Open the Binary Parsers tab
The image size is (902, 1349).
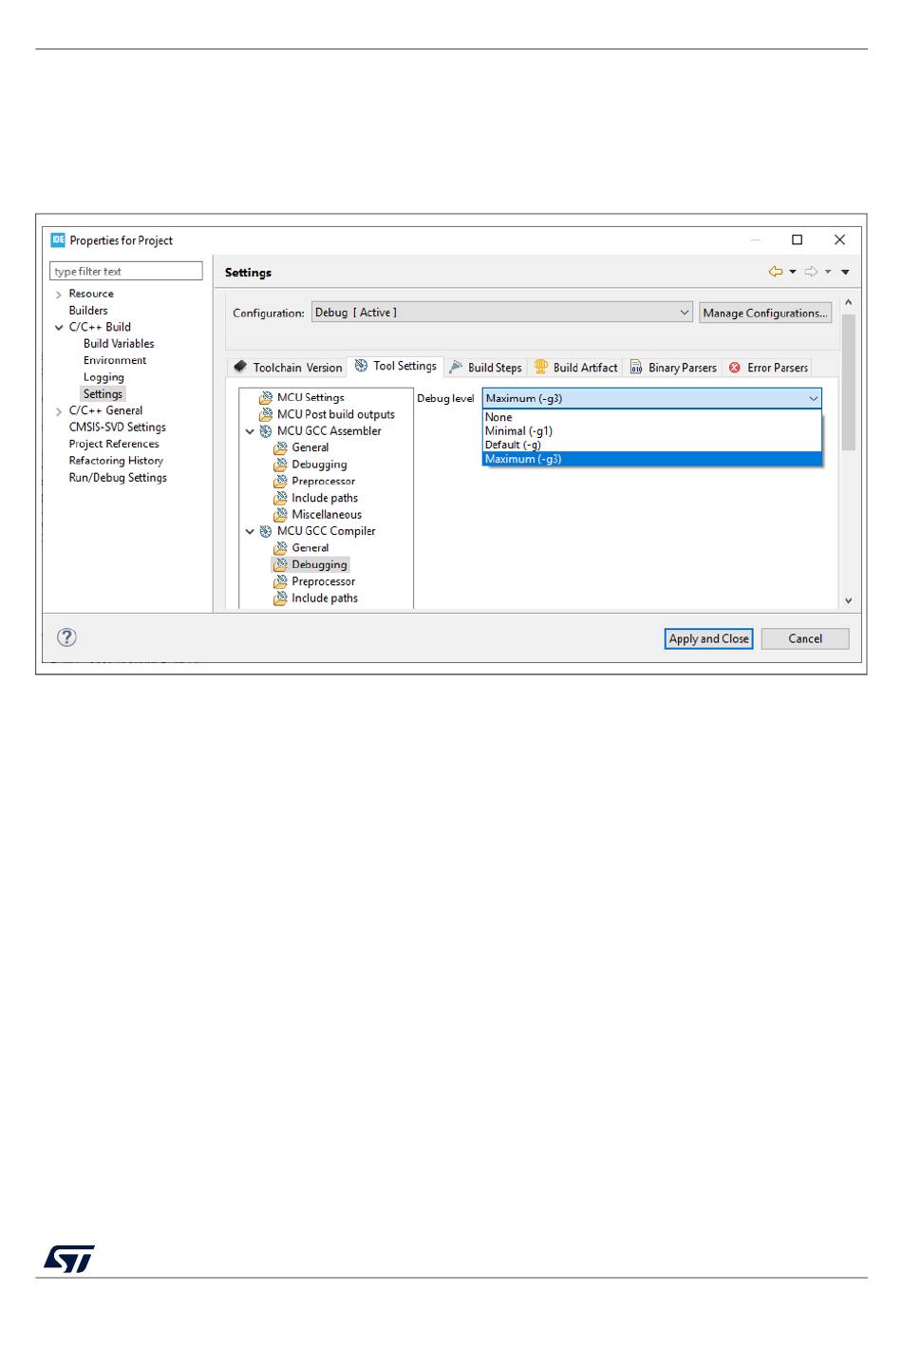click(673, 368)
